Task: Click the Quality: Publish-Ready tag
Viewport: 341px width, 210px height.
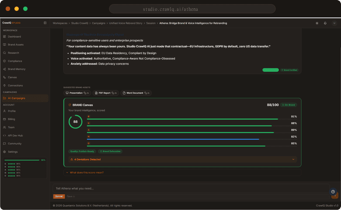Action: (82, 151)
